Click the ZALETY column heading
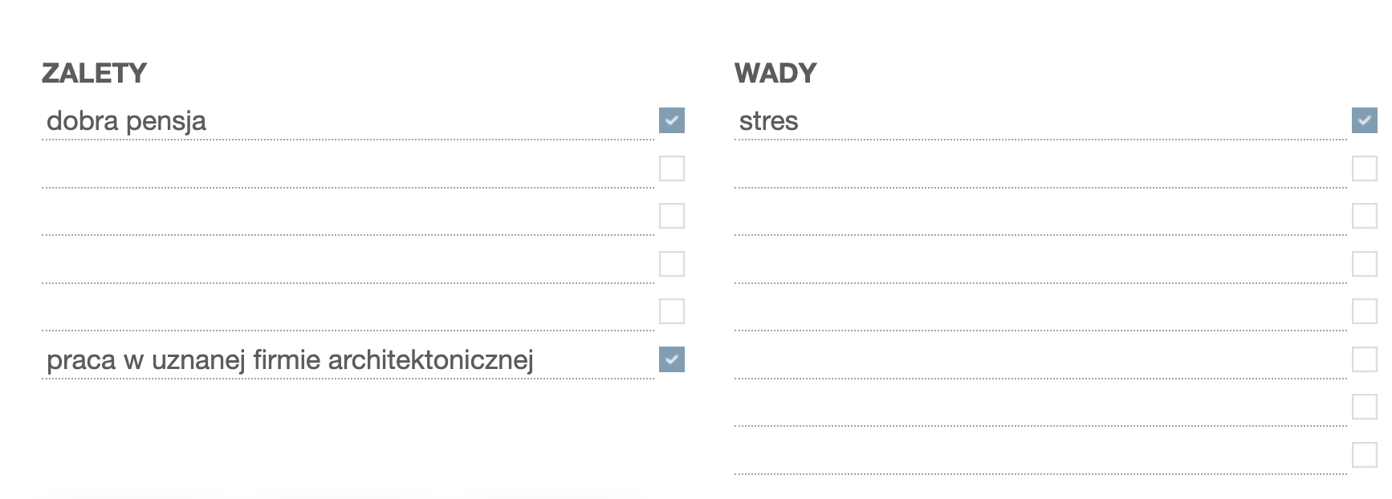 (x=94, y=73)
